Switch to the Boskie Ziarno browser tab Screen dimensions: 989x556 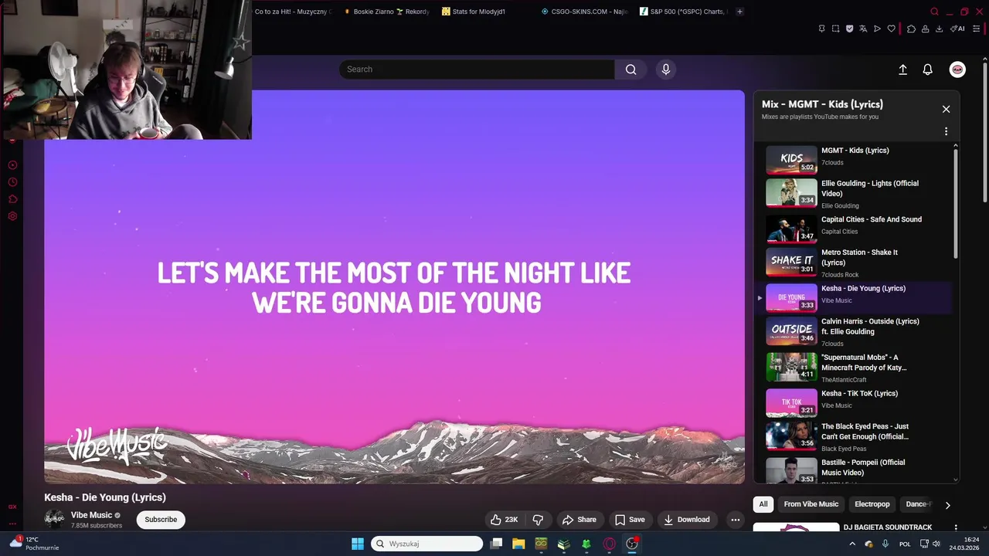[x=387, y=12]
